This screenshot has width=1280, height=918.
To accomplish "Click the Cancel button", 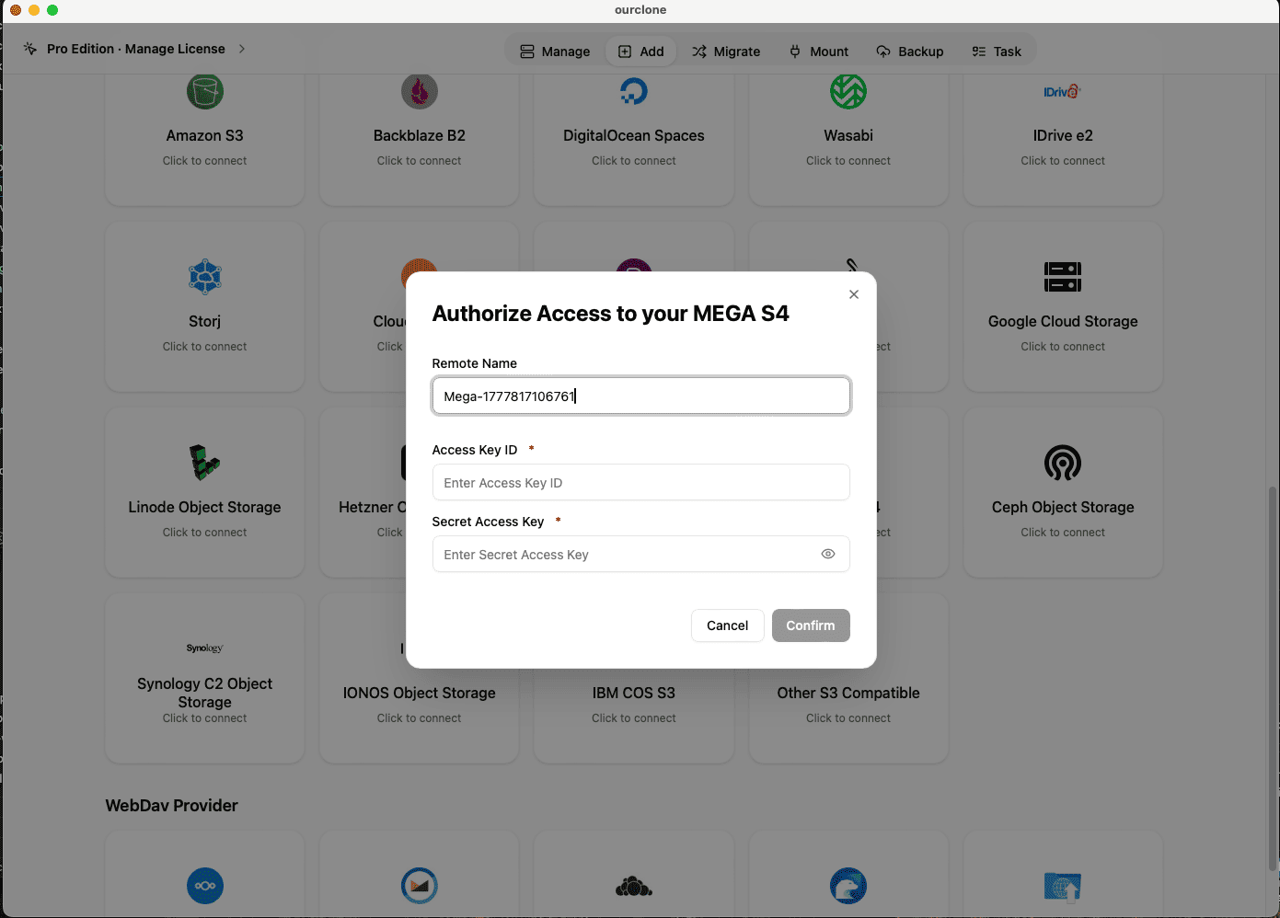I will tap(727, 625).
